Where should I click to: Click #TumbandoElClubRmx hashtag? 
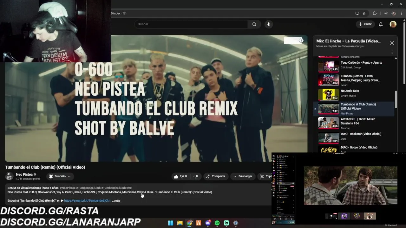pos(116,188)
